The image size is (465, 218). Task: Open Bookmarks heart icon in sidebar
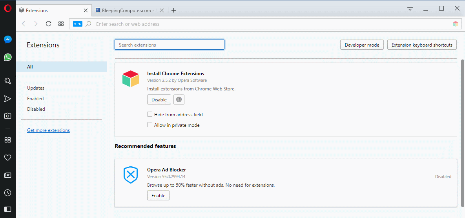pos(8,157)
